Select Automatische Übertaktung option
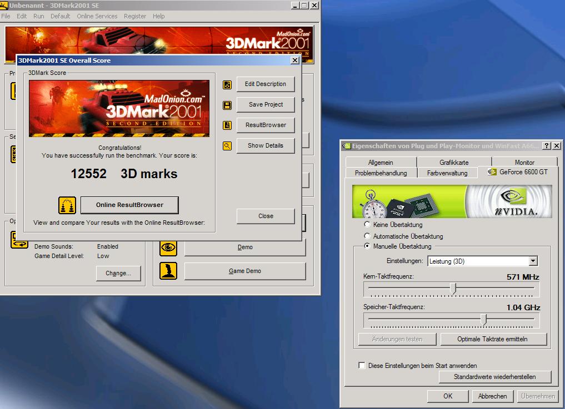The height and width of the screenshot is (409, 565). (367, 236)
